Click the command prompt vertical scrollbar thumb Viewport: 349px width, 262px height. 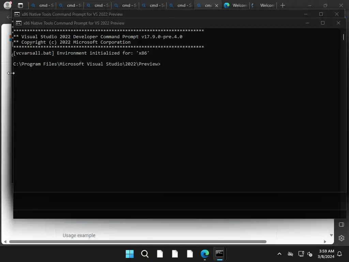[x=344, y=37]
